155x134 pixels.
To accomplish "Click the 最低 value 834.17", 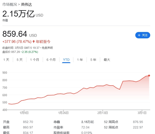I will click(x=28, y=133).
